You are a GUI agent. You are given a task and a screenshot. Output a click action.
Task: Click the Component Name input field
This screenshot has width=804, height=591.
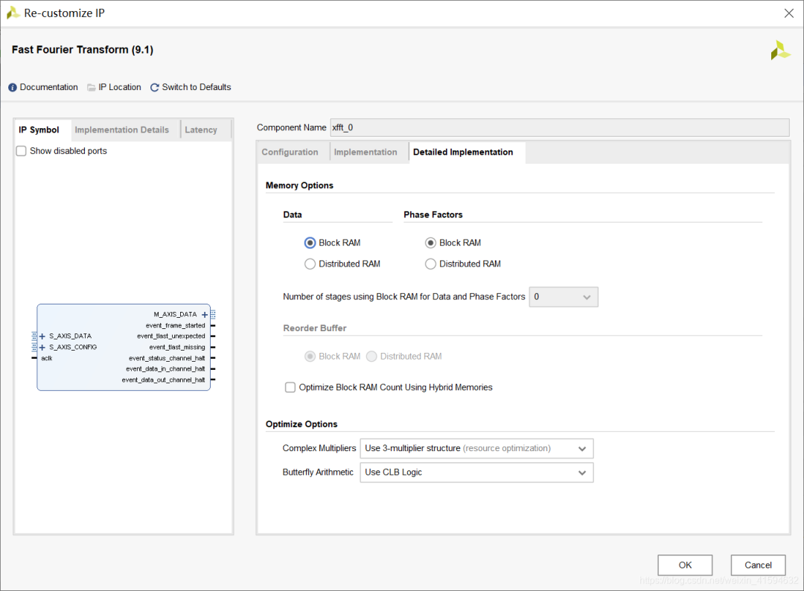558,128
